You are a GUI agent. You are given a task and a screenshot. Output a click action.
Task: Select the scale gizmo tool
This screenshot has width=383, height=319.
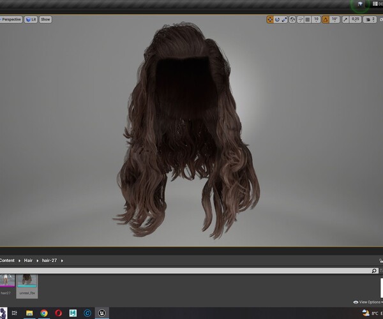(x=284, y=20)
